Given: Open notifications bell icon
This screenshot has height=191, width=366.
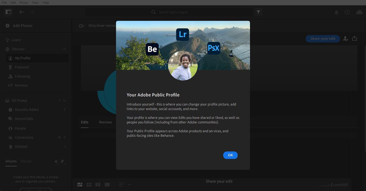Looking at the screenshot, I should coord(337,12).
